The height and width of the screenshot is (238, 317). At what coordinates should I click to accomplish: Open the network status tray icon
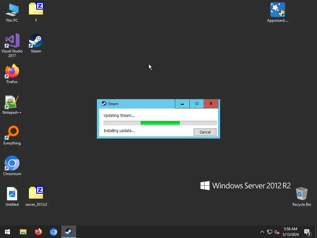270,232
